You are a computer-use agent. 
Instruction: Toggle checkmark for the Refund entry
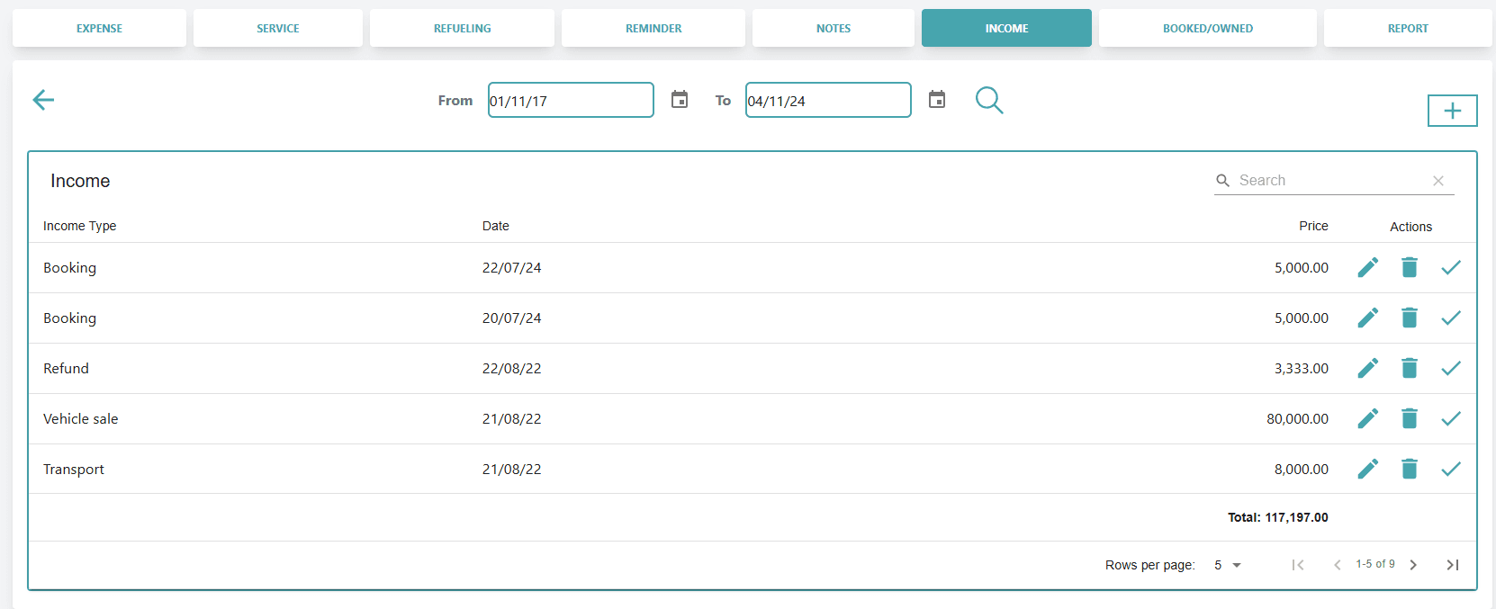pos(1451,368)
